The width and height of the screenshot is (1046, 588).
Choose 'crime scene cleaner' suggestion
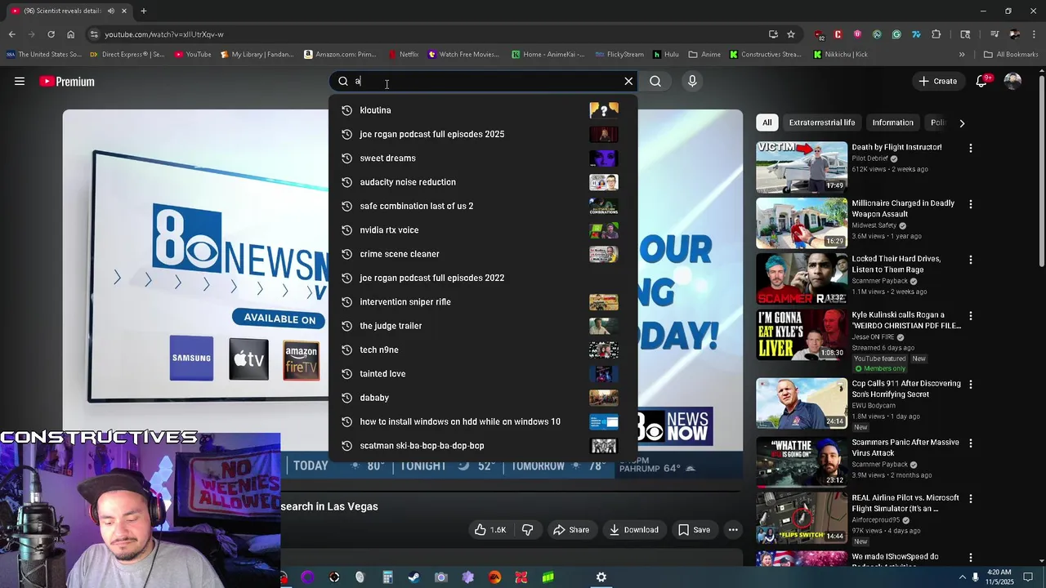pyautogui.click(x=482, y=254)
